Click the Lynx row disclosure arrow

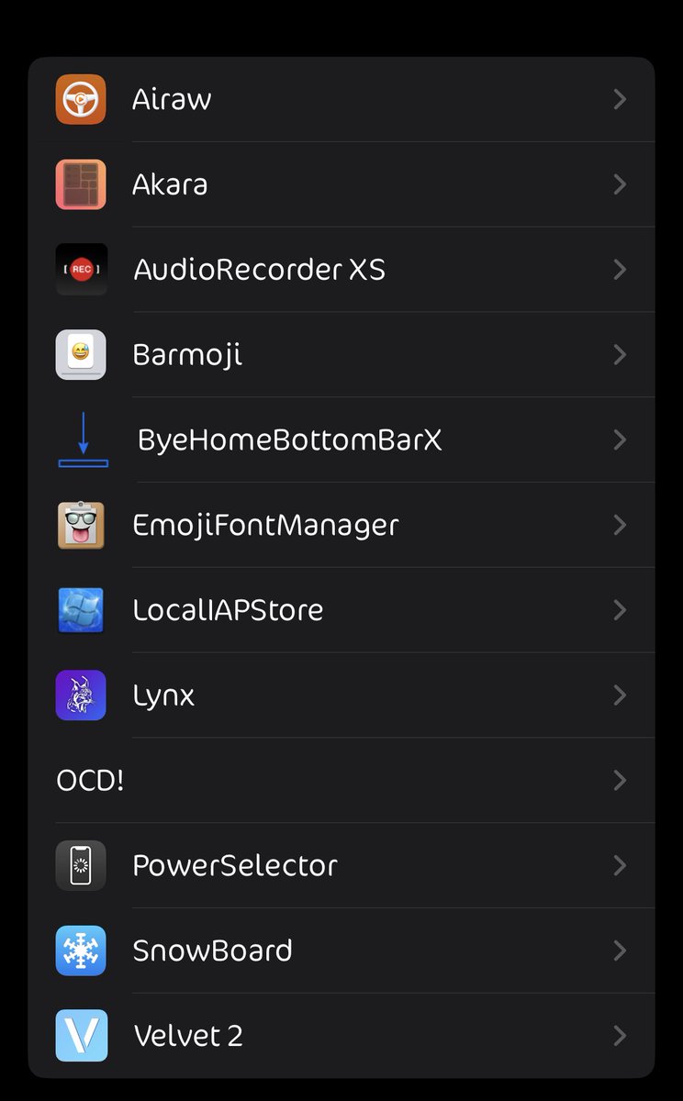pos(621,695)
